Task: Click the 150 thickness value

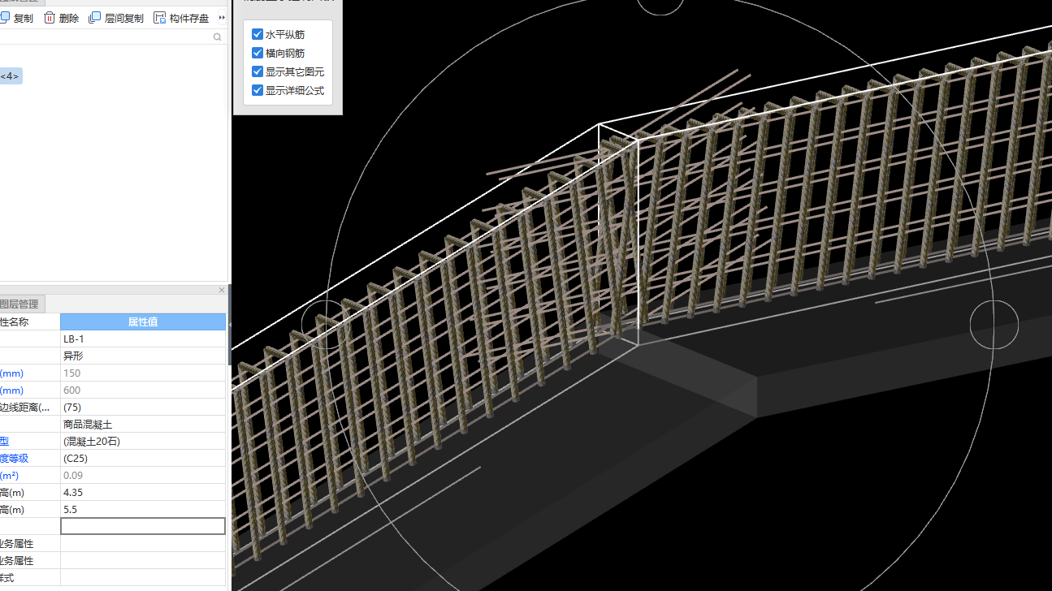Action: click(x=143, y=373)
